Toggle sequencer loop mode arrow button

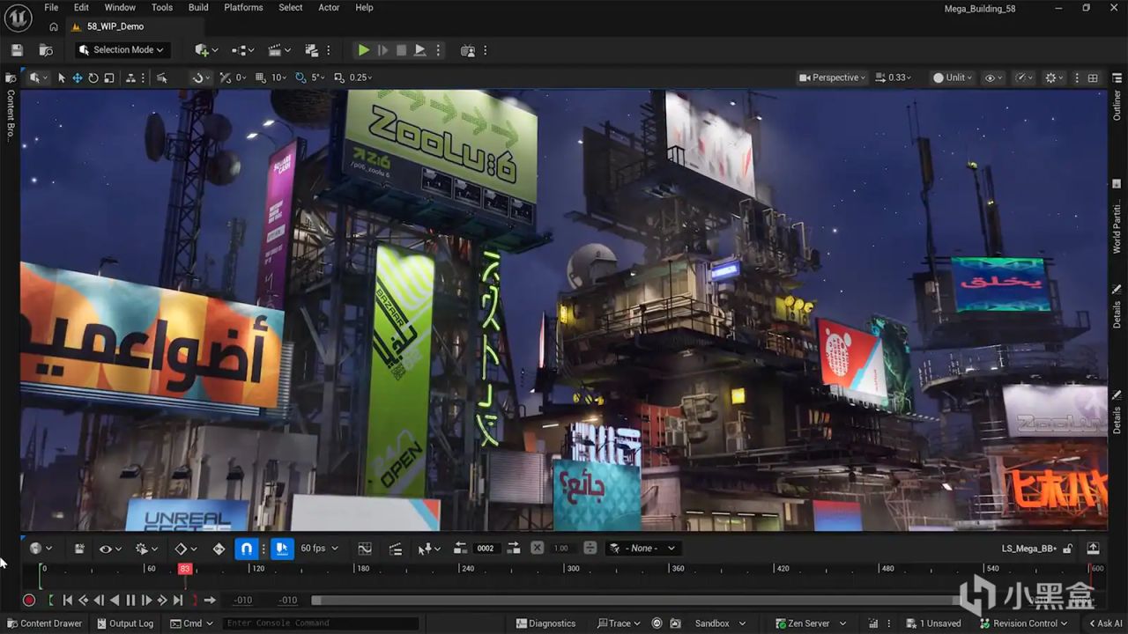tap(210, 601)
